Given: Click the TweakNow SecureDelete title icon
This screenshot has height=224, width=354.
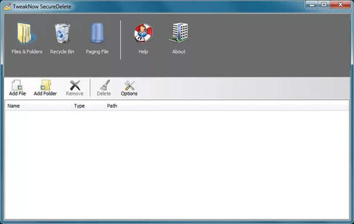Looking at the screenshot, I should [x=7, y=6].
